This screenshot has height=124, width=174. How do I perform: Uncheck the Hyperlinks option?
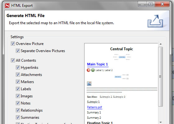[18, 68]
